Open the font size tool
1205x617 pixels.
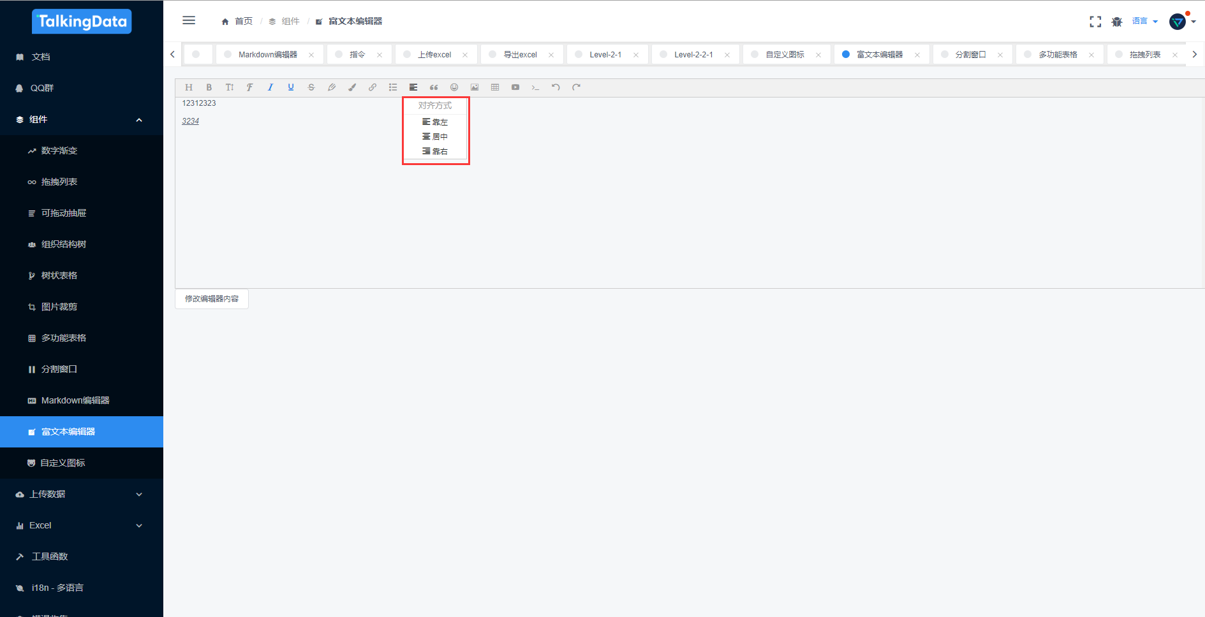(230, 87)
